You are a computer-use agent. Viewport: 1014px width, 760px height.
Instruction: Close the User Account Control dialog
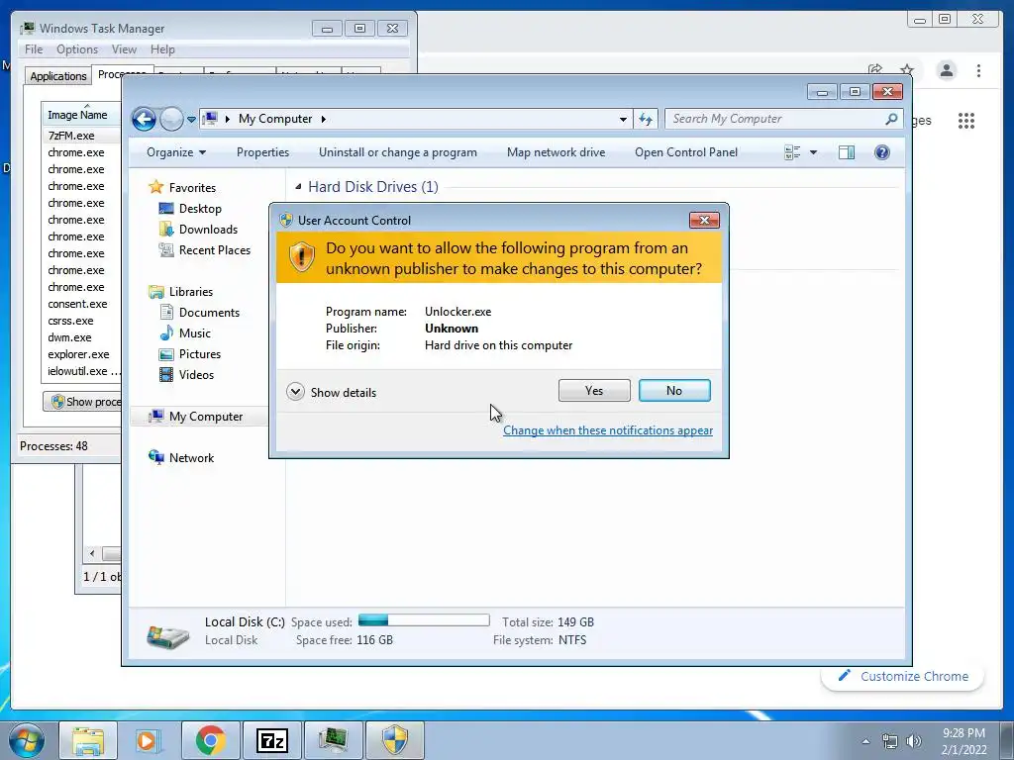pyautogui.click(x=704, y=221)
